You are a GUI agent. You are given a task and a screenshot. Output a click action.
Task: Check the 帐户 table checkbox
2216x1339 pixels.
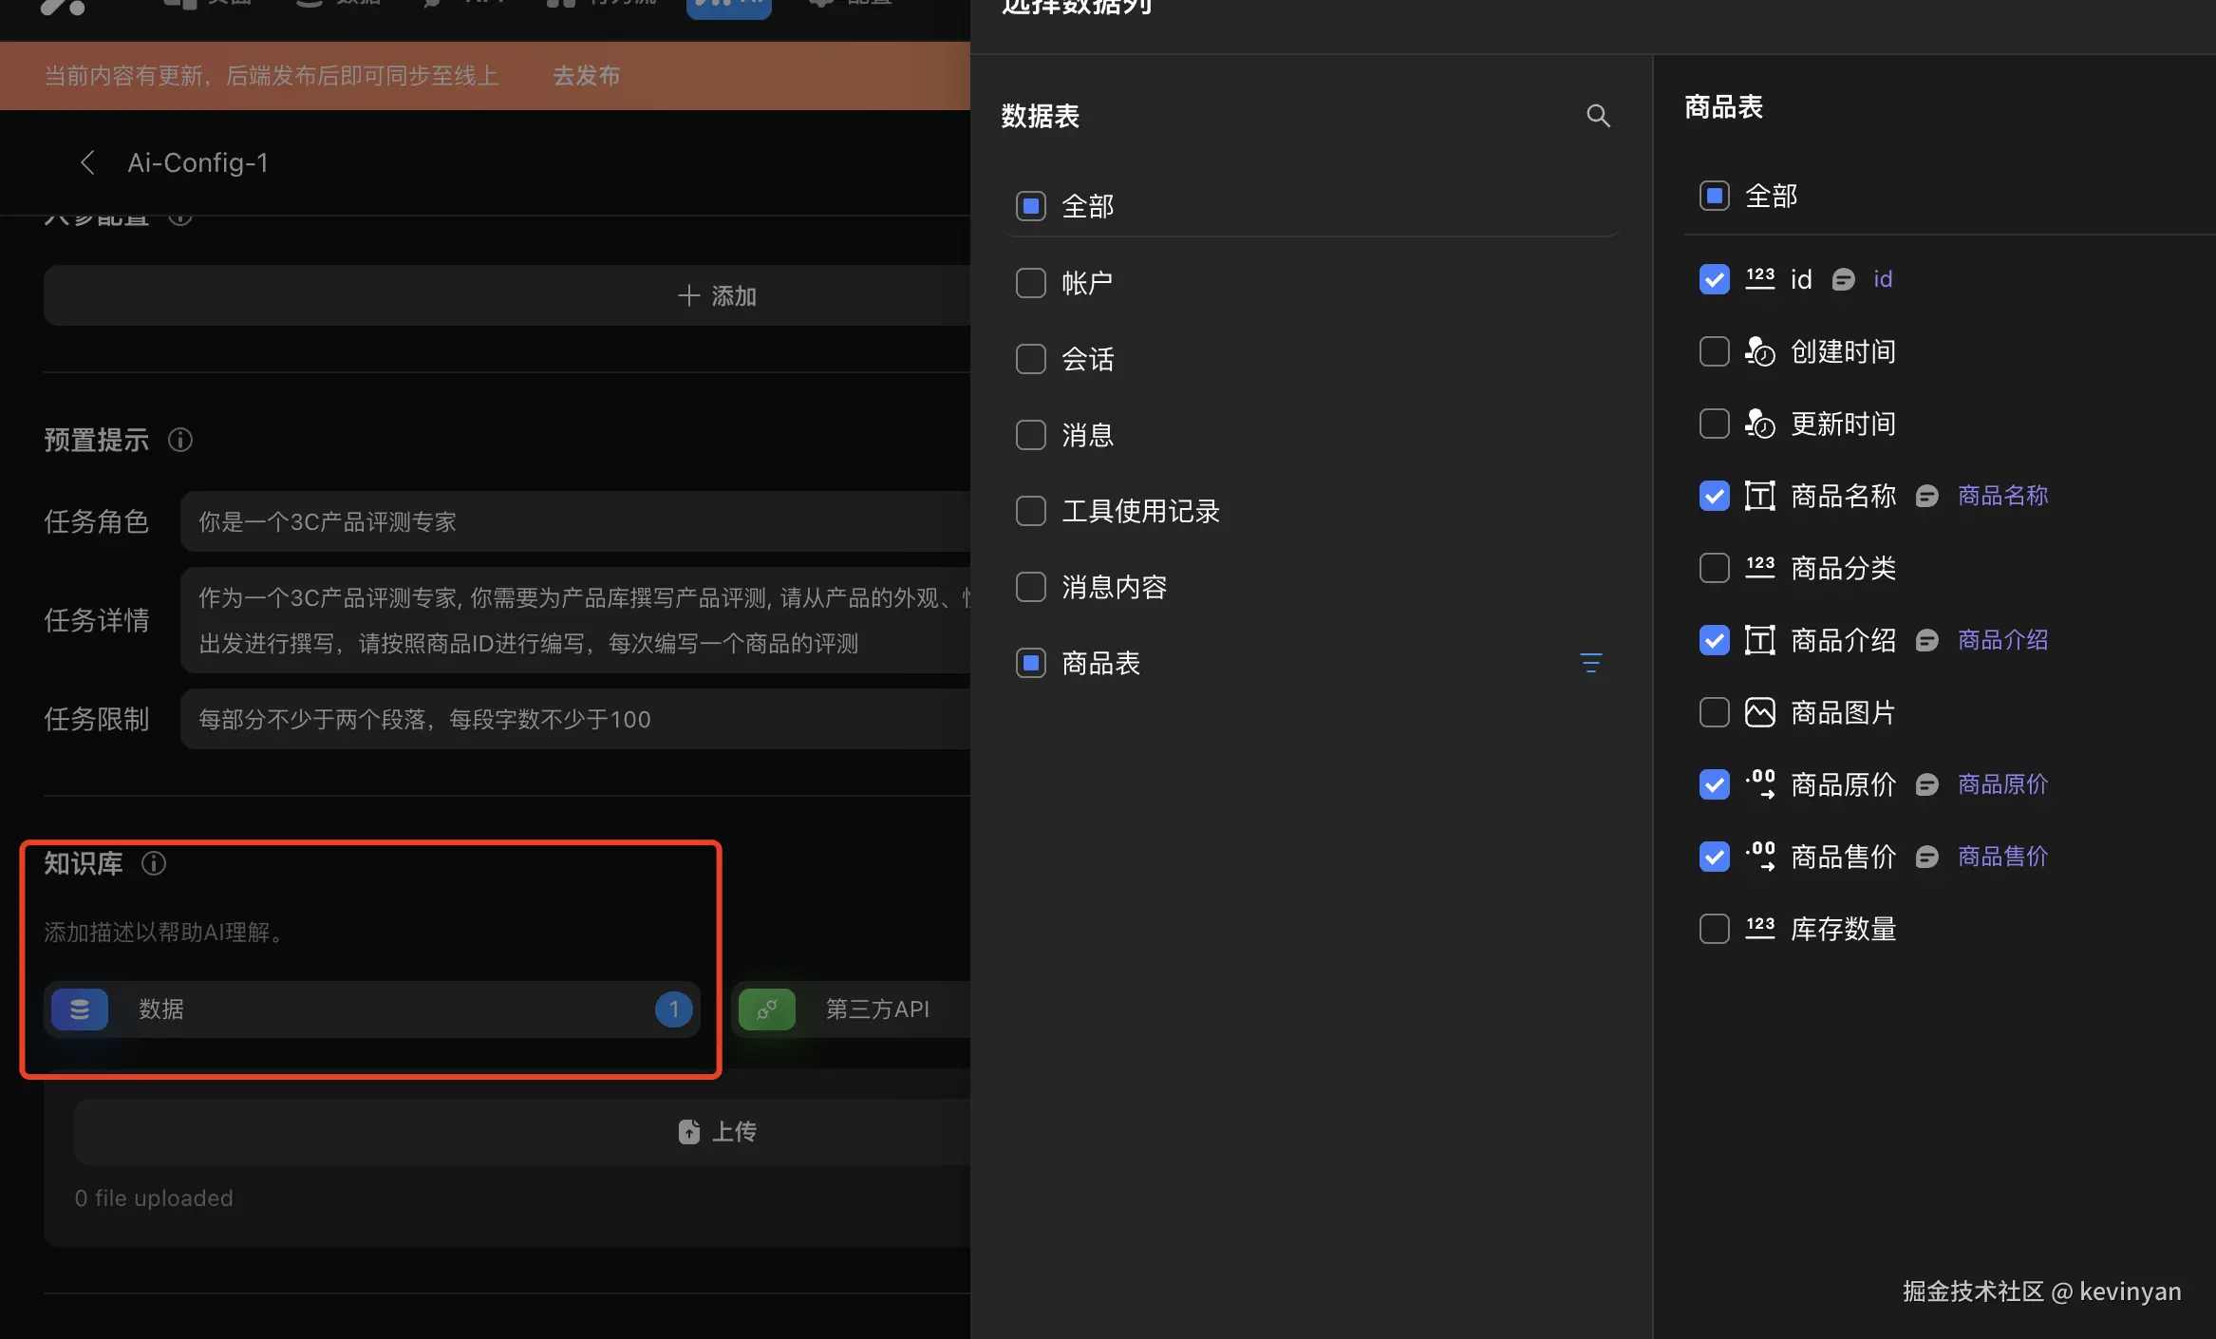[x=1031, y=283]
